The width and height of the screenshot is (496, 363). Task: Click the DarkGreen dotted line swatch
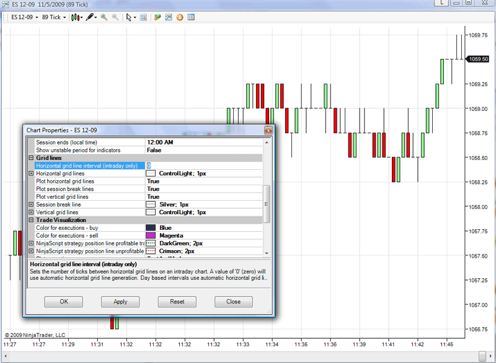(151, 243)
